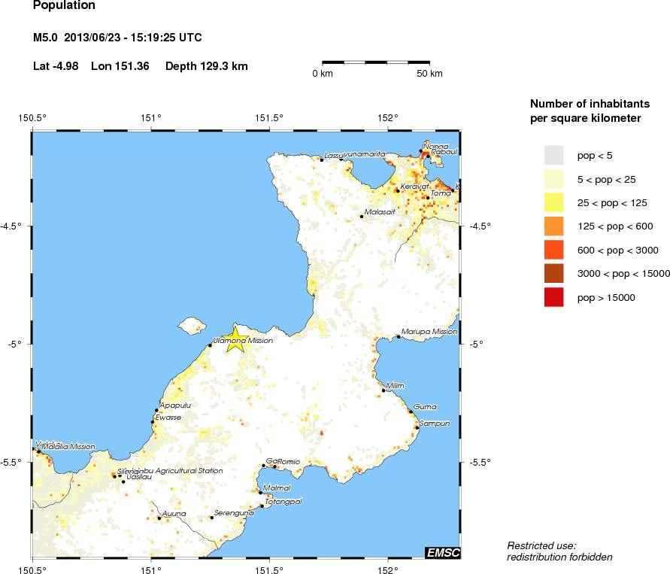Click the Uasilau town marker
This screenshot has height=574, width=670.
pyautogui.click(x=124, y=481)
